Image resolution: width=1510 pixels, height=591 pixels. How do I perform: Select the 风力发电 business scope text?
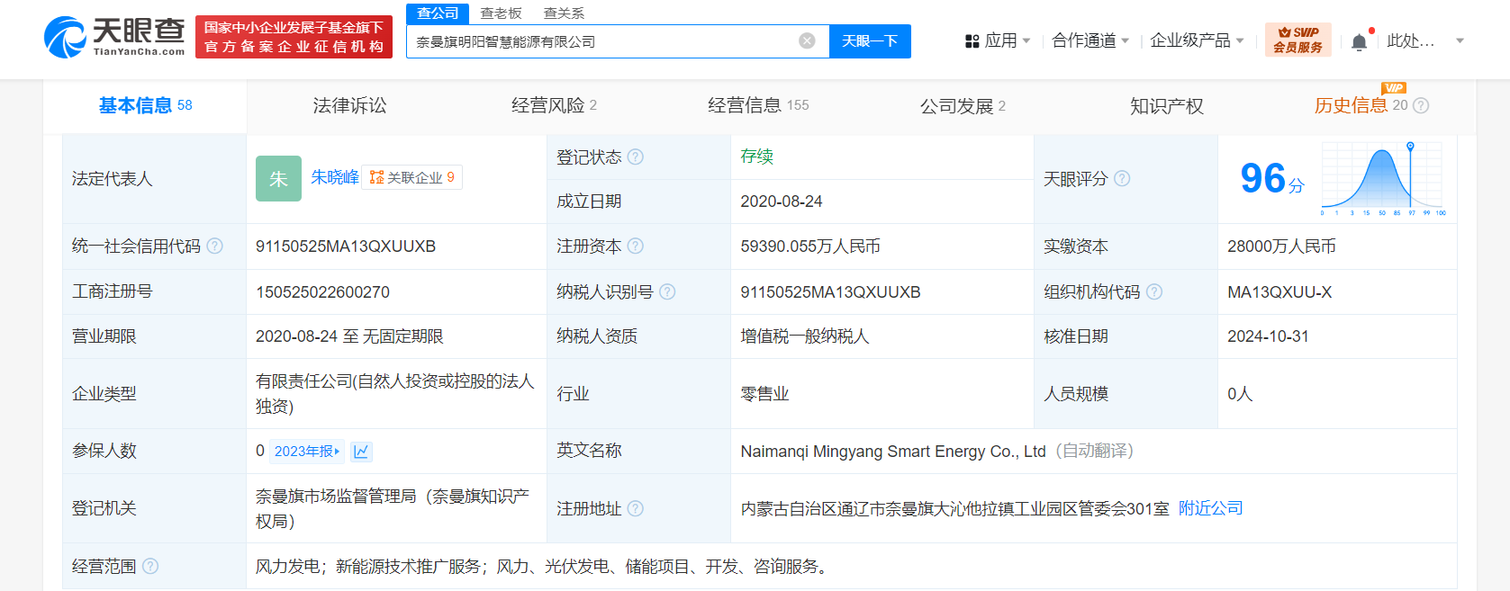pyautogui.click(x=541, y=567)
